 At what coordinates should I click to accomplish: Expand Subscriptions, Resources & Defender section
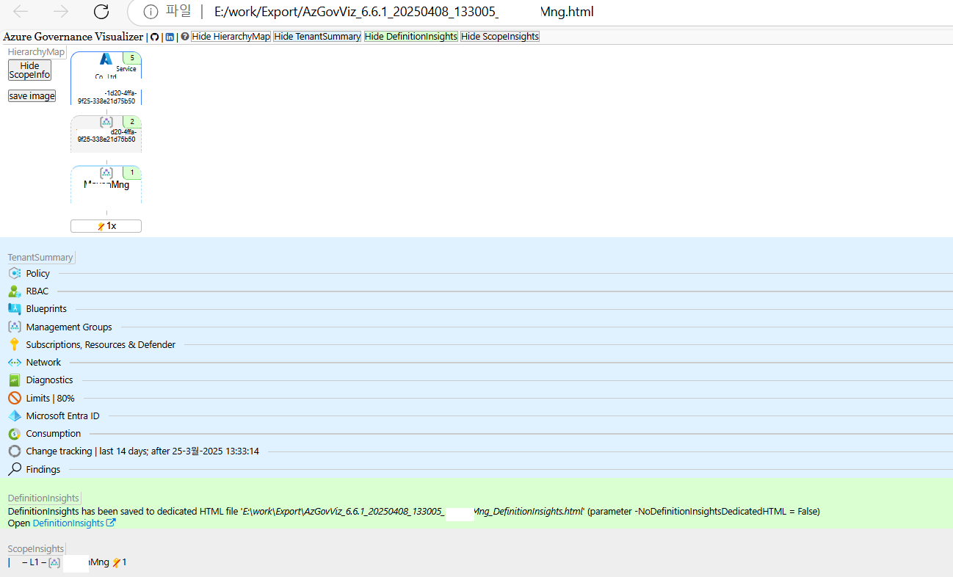101,345
